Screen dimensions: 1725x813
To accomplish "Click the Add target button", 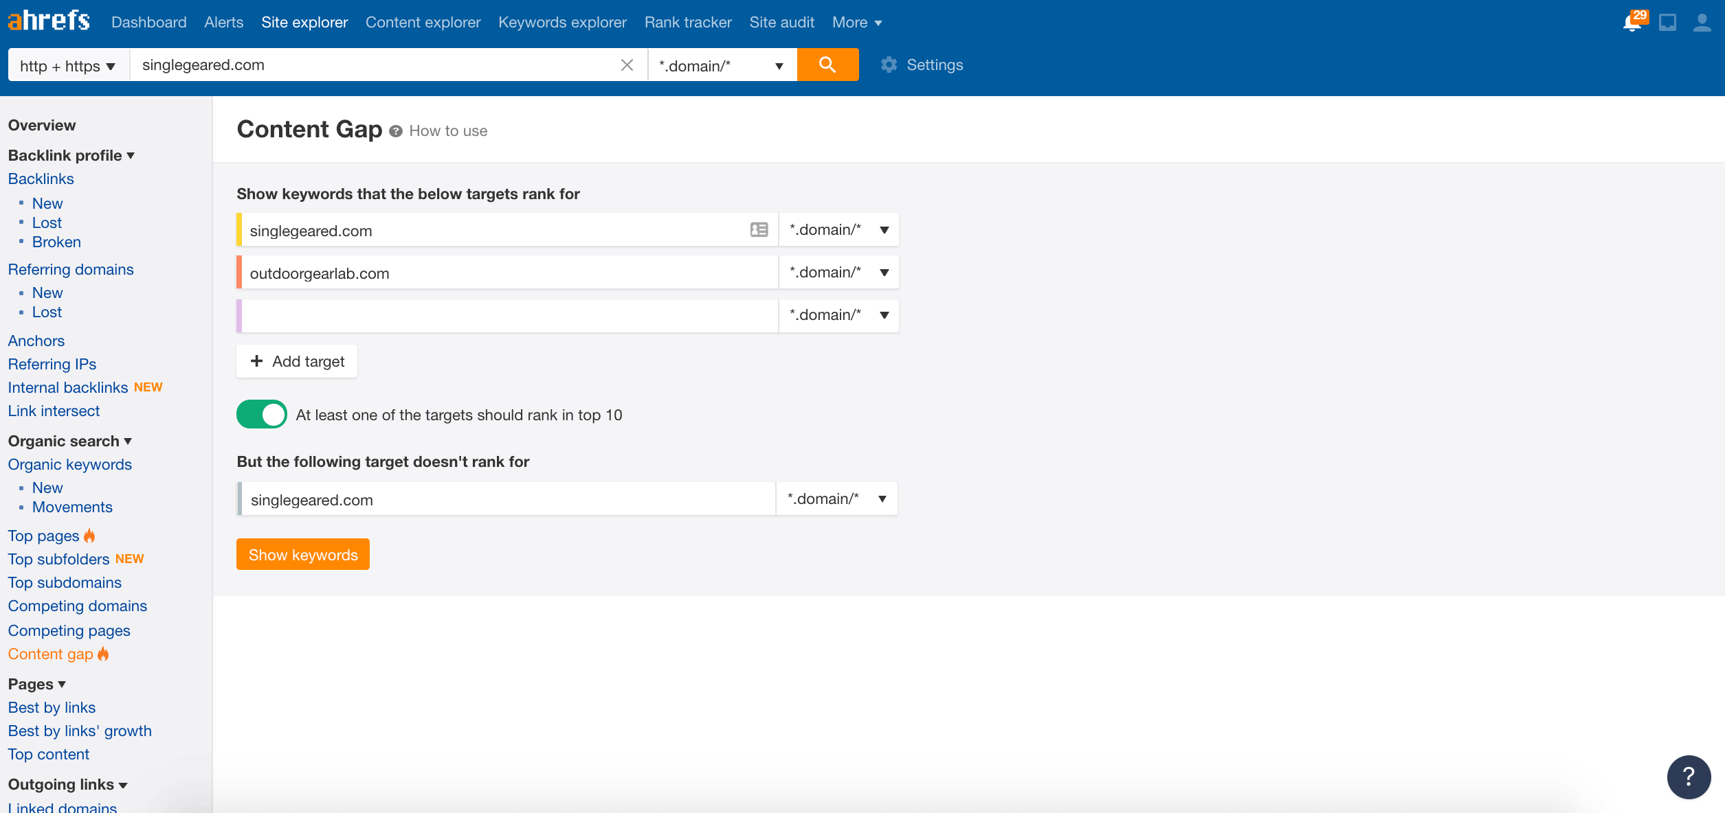I will pos(297,361).
